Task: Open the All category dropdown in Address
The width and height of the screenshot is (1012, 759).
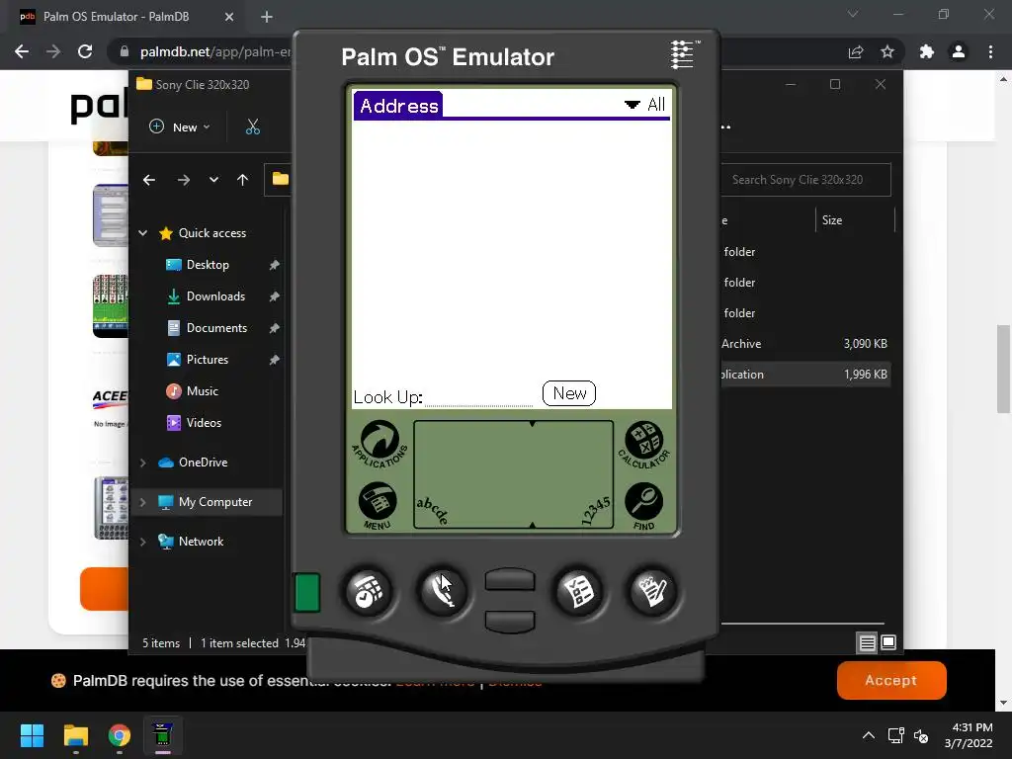Action: tap(644, 105)
